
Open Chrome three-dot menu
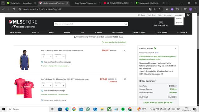196,9
